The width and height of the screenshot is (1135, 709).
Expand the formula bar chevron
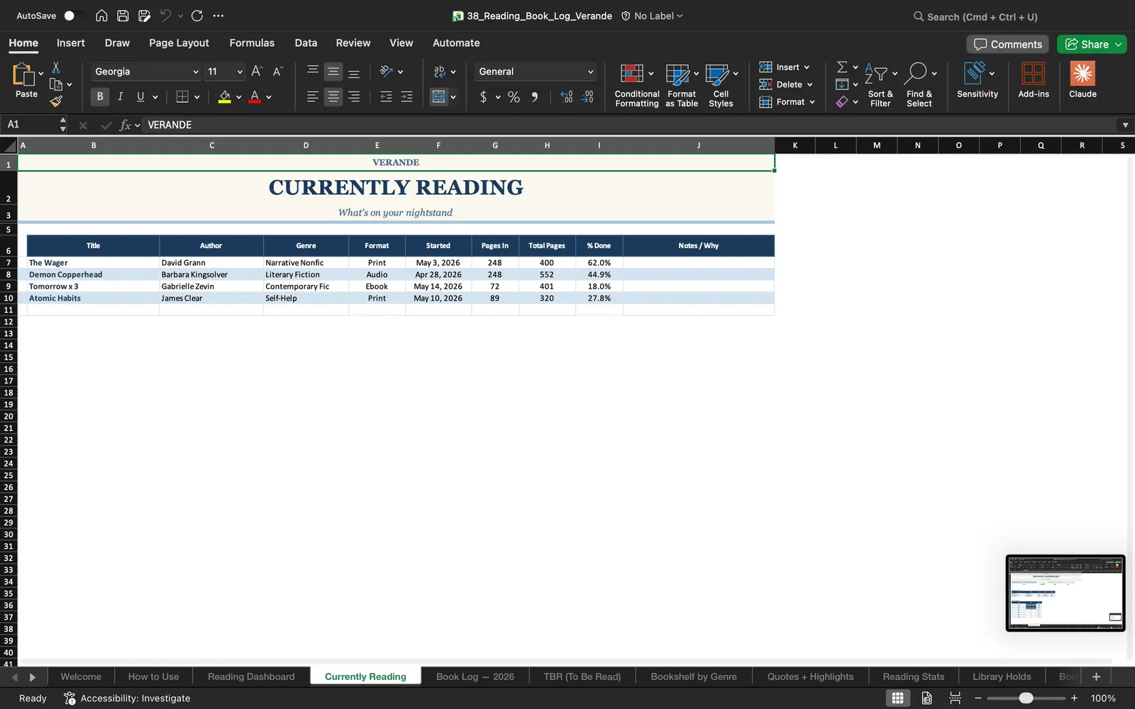tap(1125, 125)
